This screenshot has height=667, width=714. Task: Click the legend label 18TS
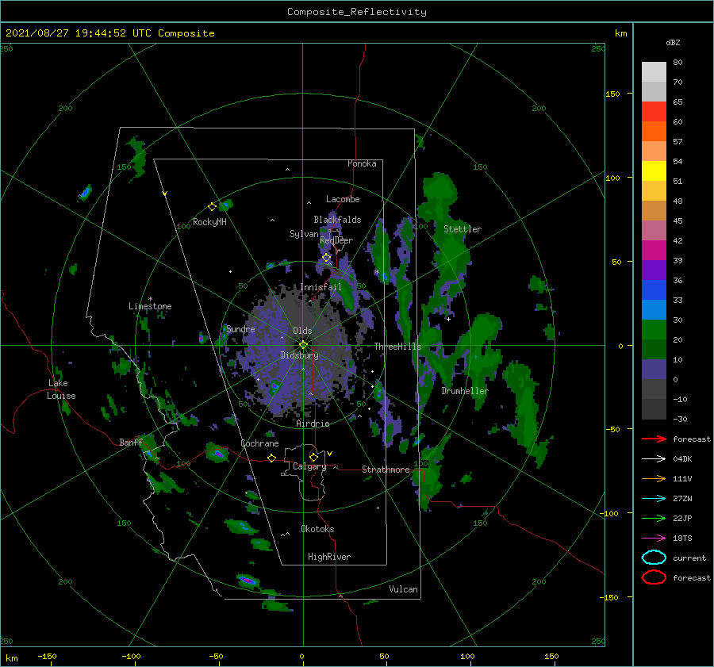682,539
